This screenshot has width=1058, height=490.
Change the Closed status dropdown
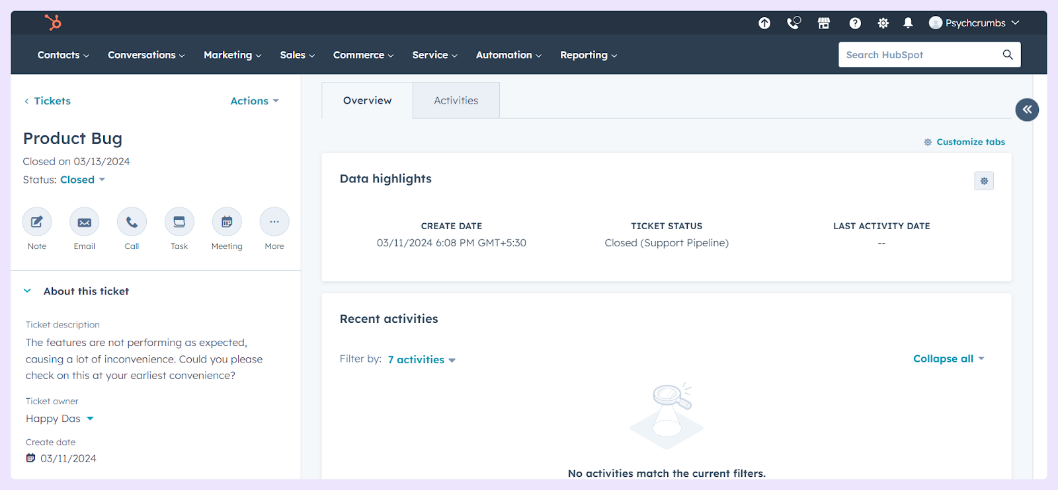tap(83, 180)
